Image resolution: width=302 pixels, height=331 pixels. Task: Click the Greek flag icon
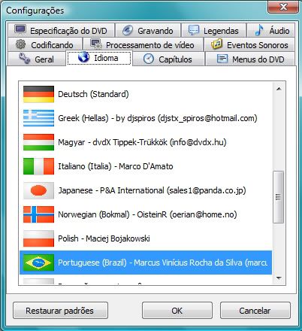pyautogui.click(x=38, y=118)
